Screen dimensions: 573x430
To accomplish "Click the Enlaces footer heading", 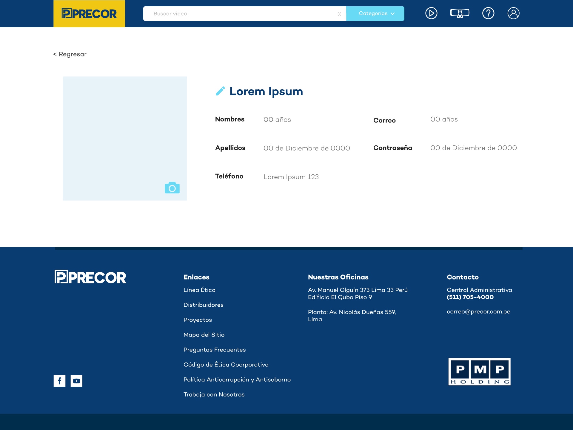I will [x=196, y=277].
